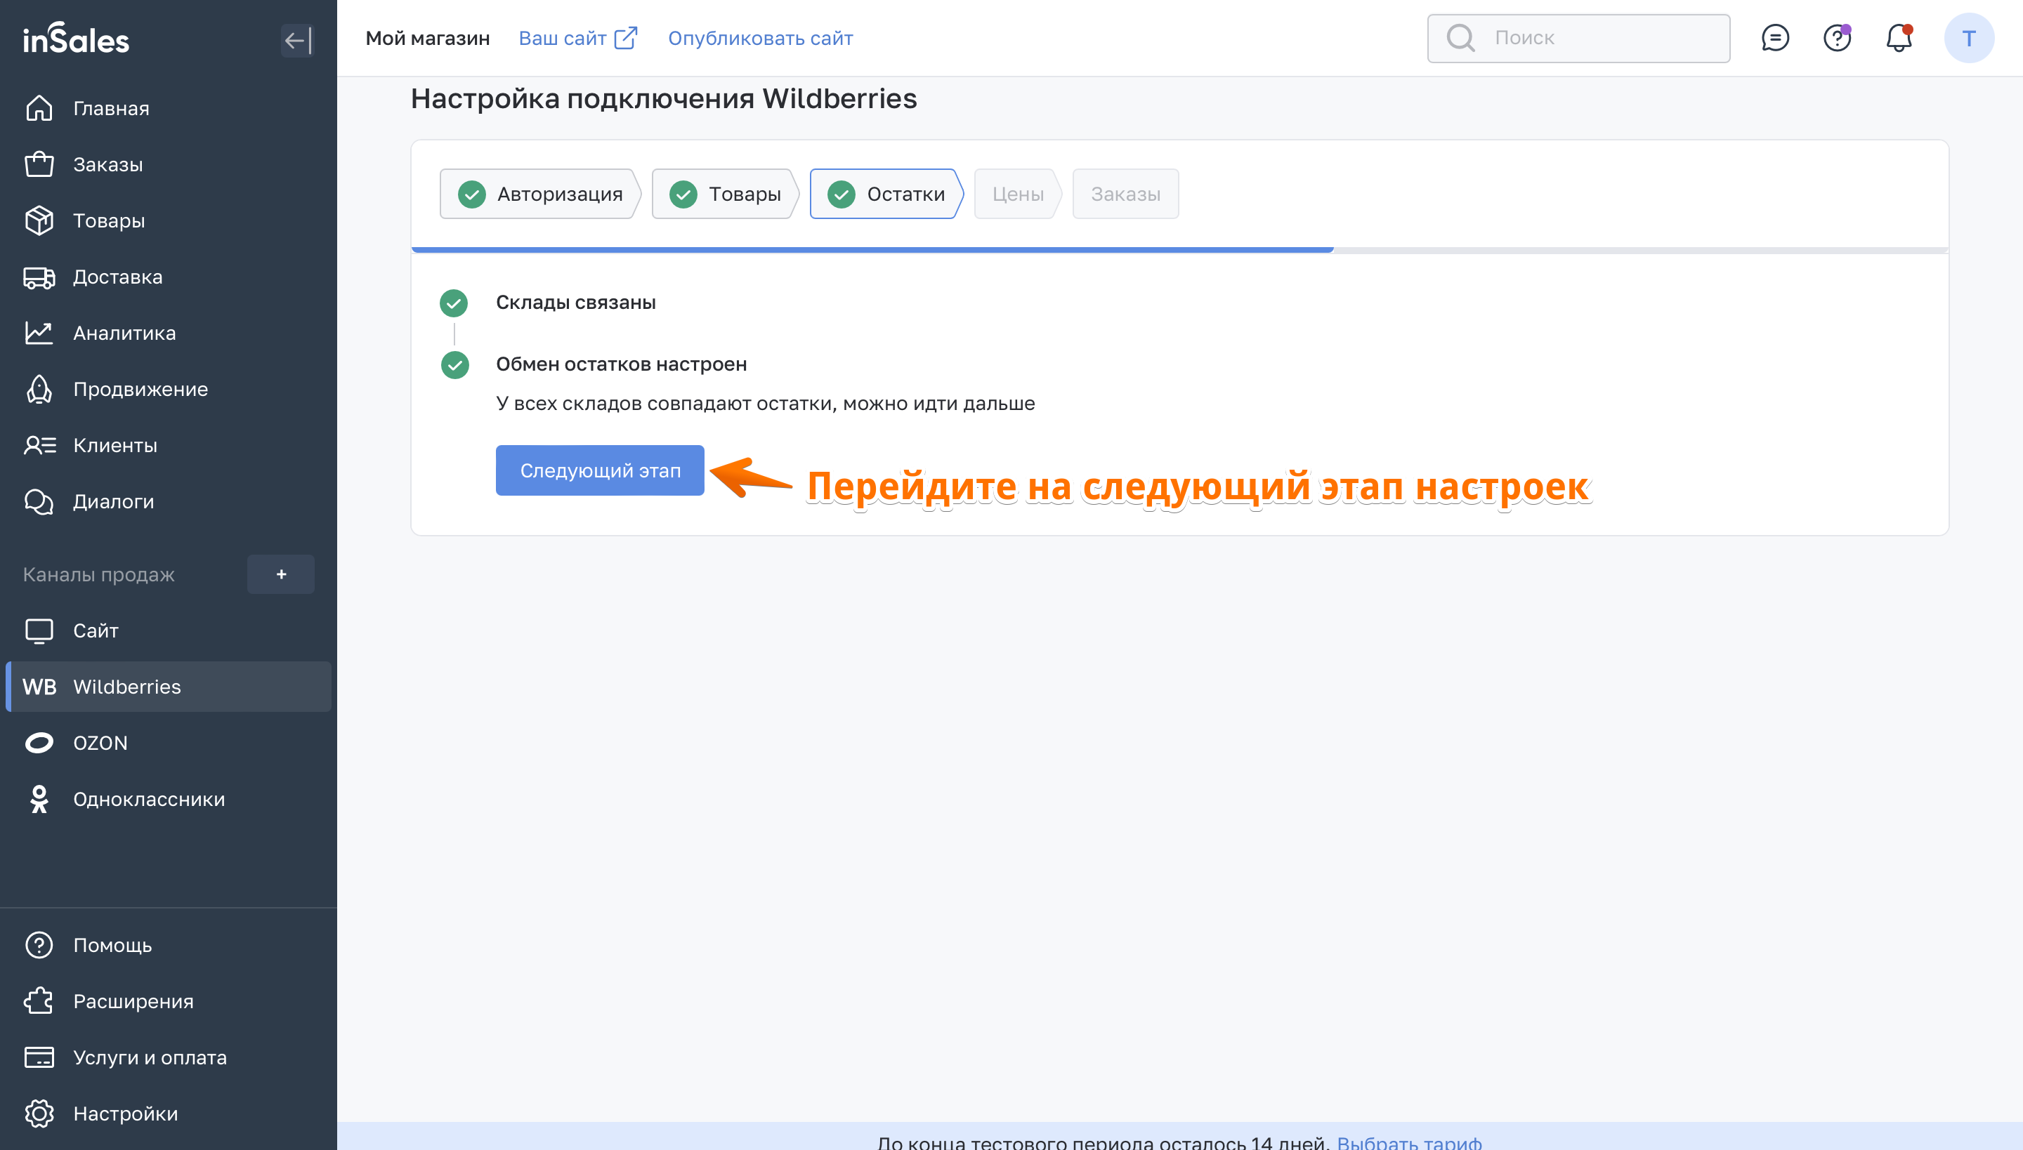Open Аналитика section
The width and height of the screenshot is (2023, 1150).
tap(124, 333)
